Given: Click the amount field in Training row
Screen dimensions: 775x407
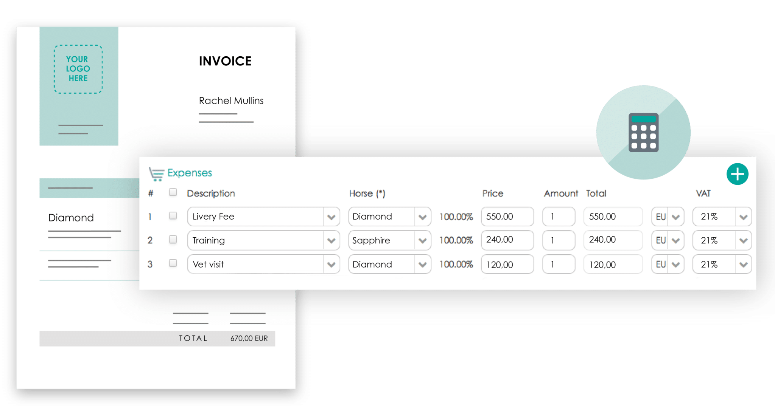Looking at the screenshot, I should coord(559,240).
